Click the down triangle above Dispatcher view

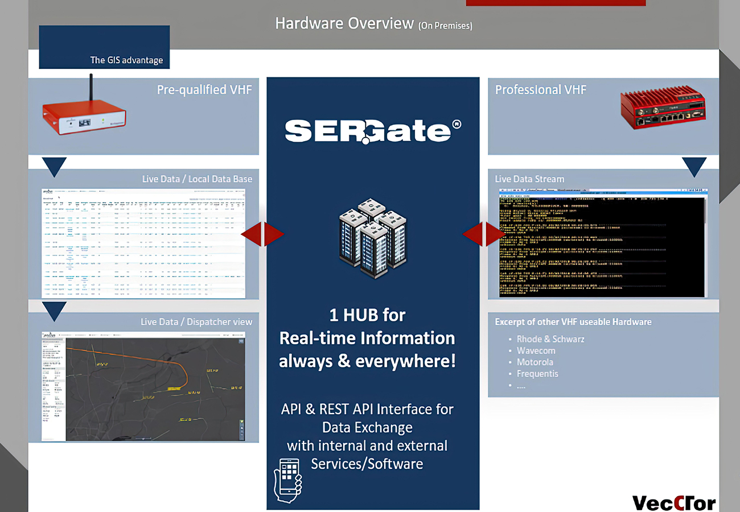[x=55, y=311]
